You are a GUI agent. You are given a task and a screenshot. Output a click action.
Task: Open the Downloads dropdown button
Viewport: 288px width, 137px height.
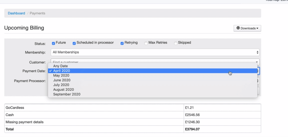[x=247, y=28]
